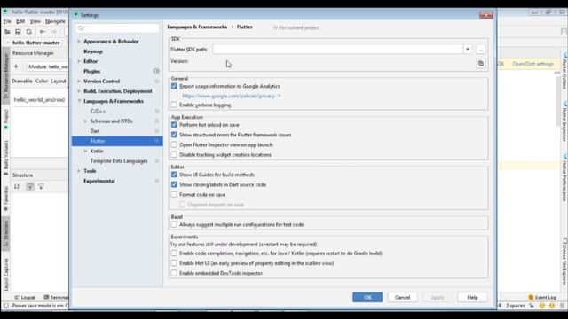Enable embedded DevTools inspector checkbox
This screenshot has height=319, width=568.
click(x=174, y=273)
